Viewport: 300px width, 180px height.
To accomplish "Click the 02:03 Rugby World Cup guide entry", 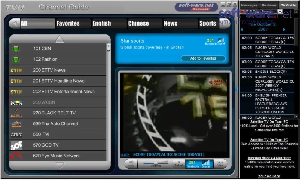I will point(267,52).
